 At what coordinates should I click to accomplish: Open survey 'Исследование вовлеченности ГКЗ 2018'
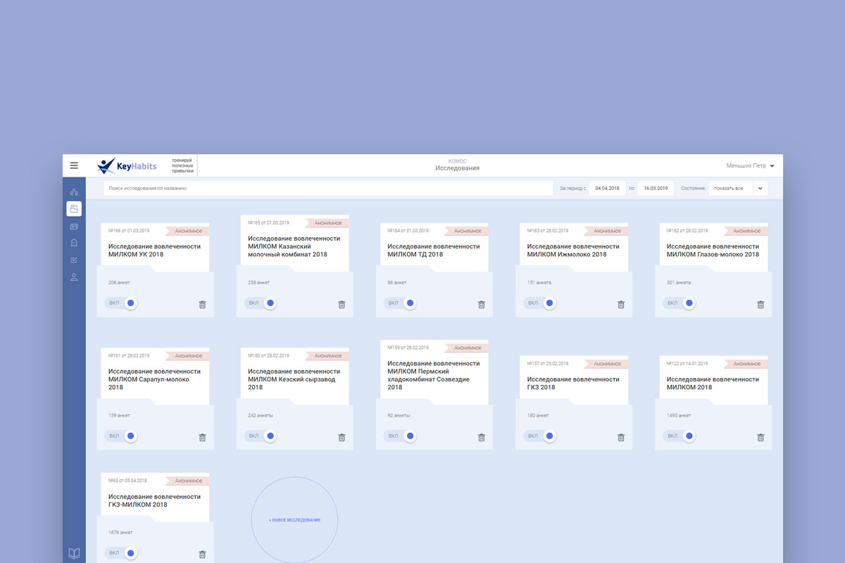point(570,383)
